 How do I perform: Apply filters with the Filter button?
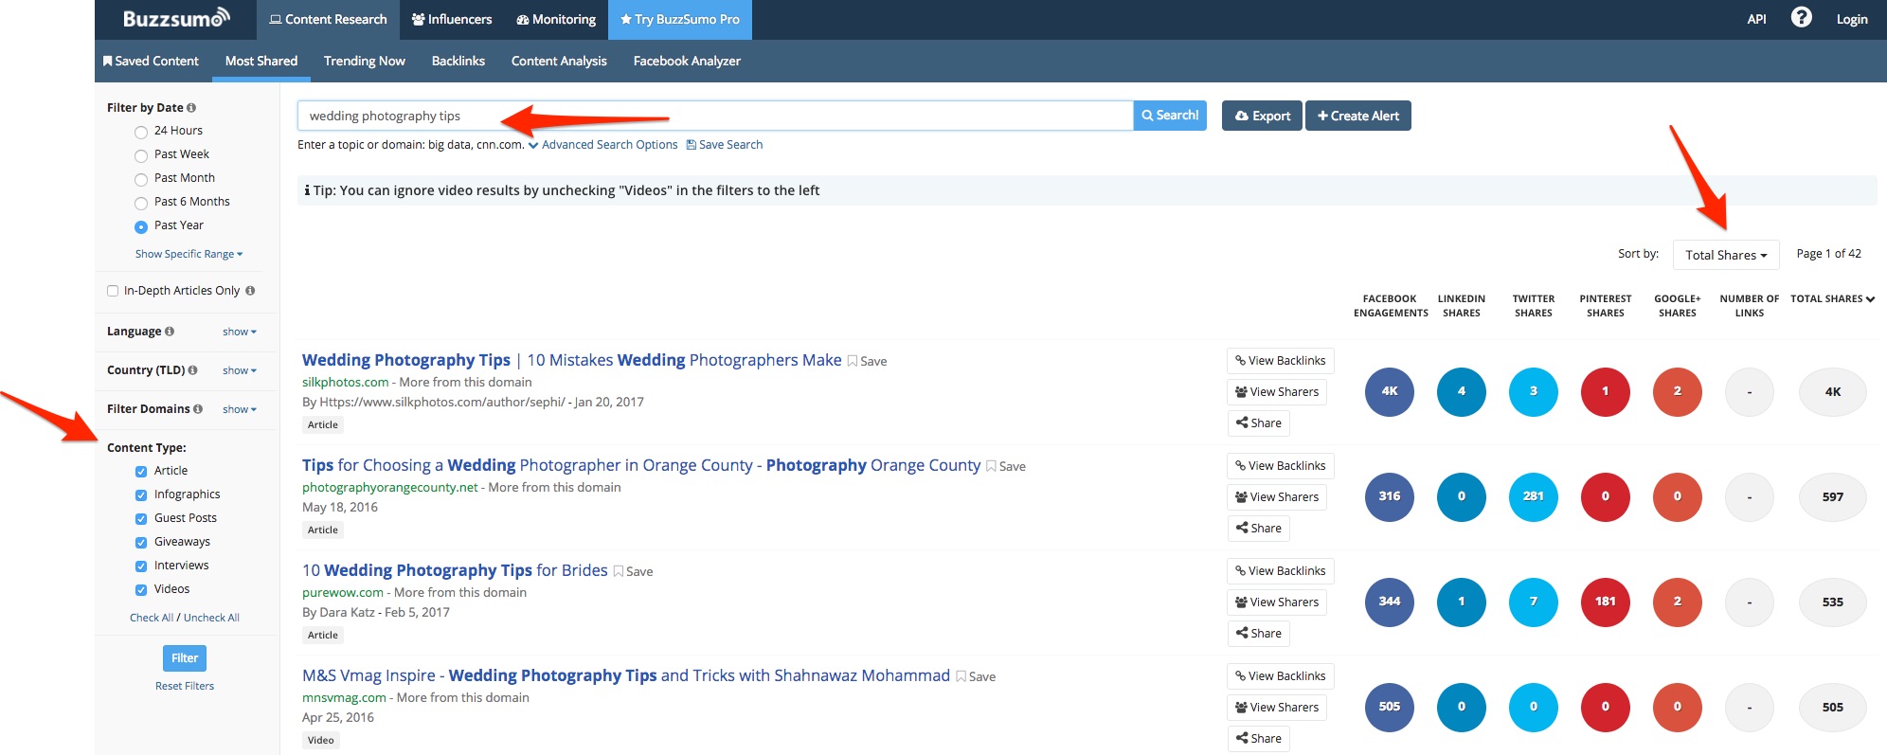pos(185,658)
